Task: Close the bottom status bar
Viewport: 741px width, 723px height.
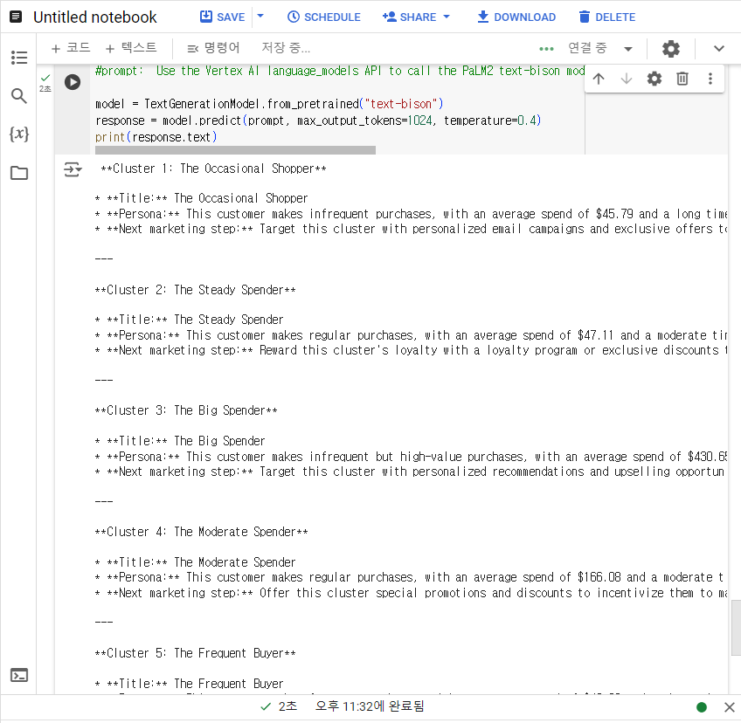Action: coord(729,707)
